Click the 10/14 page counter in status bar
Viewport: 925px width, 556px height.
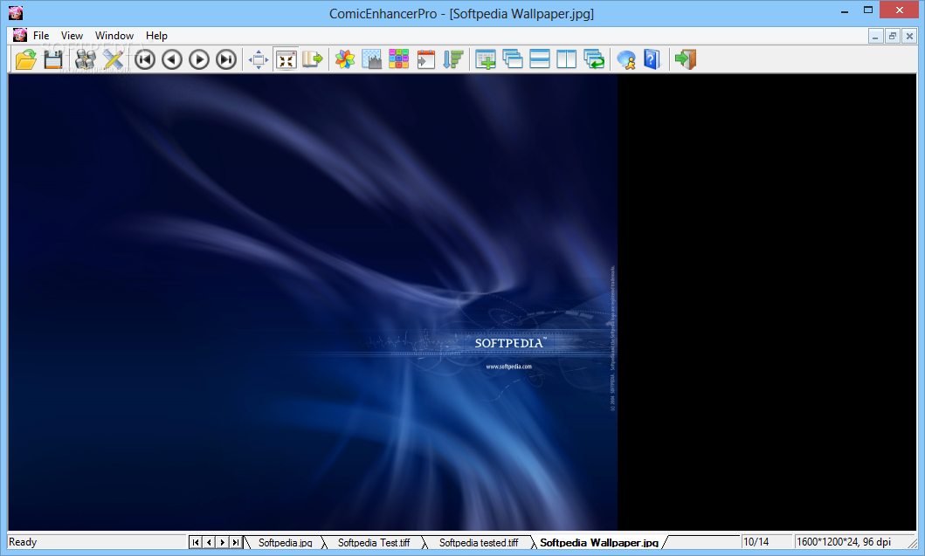[x=756, y=542]
